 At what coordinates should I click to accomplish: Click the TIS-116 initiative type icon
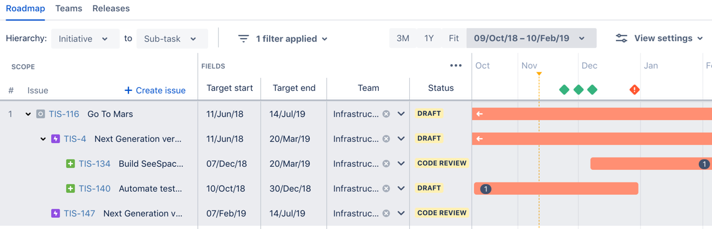(x=40, y=115)
